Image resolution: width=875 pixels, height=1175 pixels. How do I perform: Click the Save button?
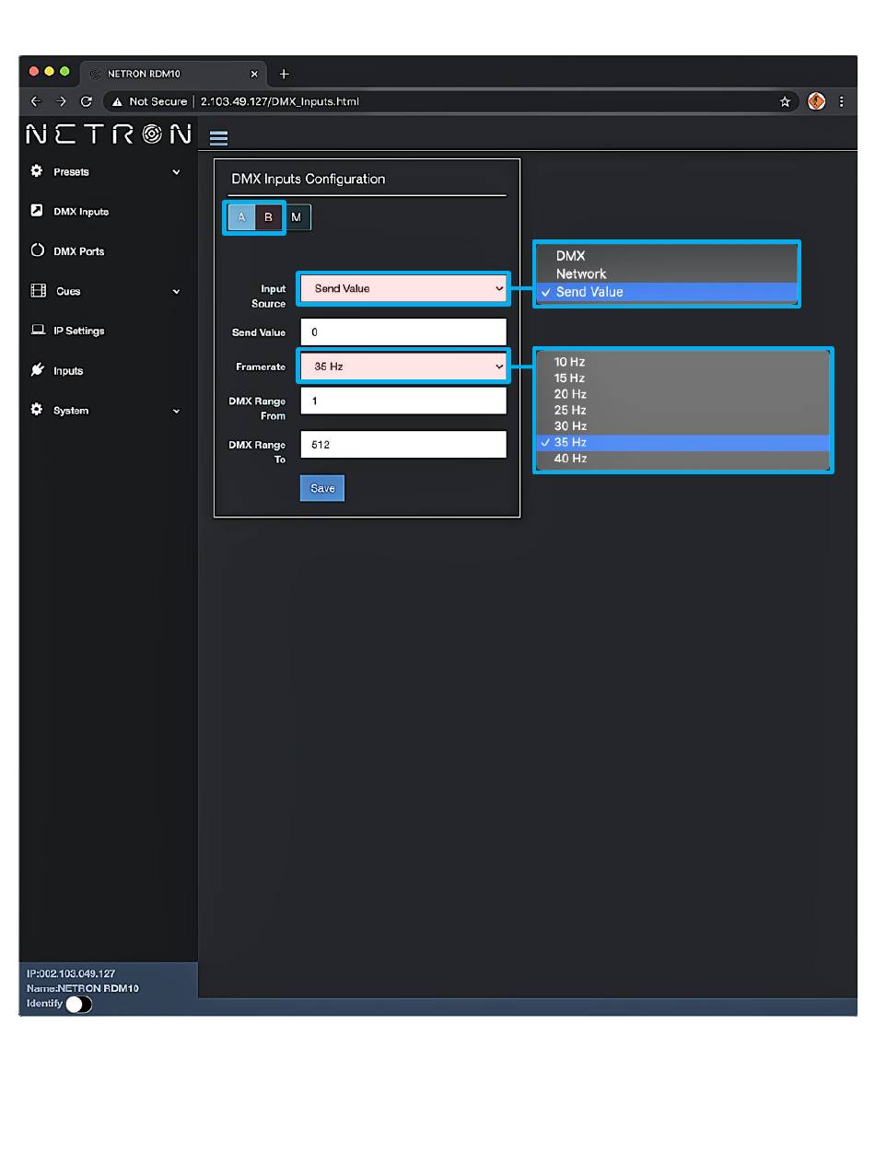[322, 488]
